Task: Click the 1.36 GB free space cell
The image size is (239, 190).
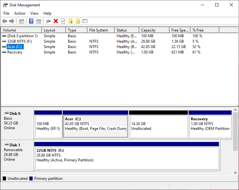Action: [x=178, y=41]
